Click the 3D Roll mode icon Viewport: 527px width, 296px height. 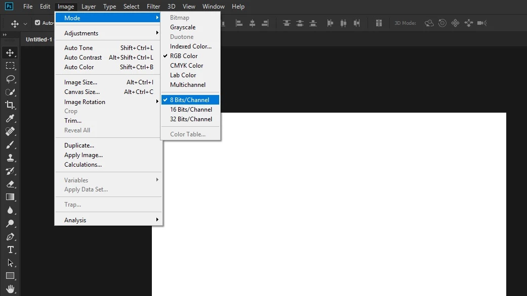coord(442,23)
